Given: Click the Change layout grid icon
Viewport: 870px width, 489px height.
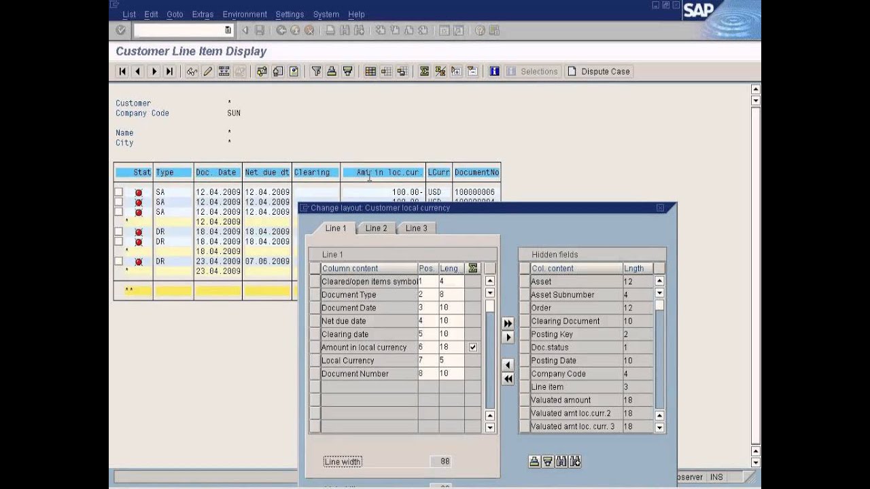Looking at the screenshot, I should click(370, 71).
